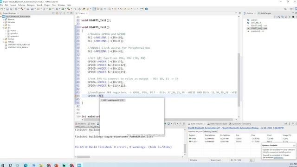Collapse the Day28_Bluetooth_Automation project node

[x=1, y=17]
